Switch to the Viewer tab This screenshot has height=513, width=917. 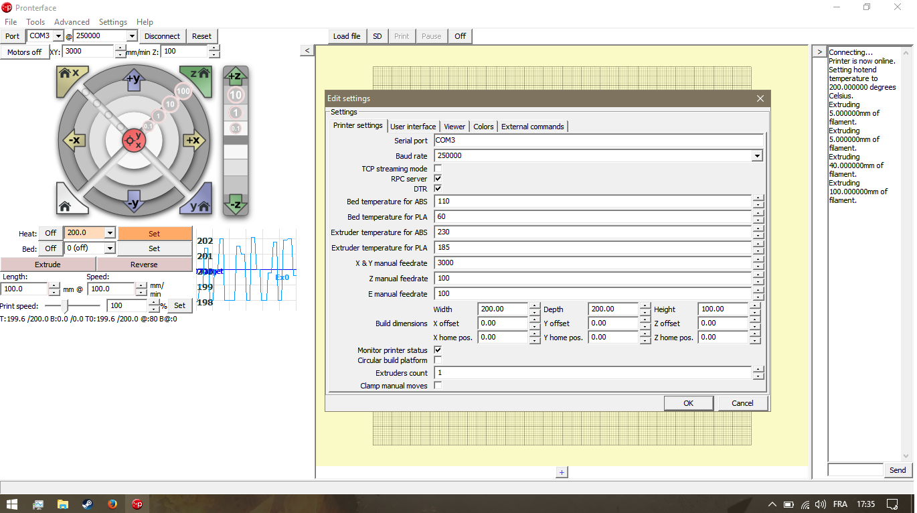click(x=454, y=127)
